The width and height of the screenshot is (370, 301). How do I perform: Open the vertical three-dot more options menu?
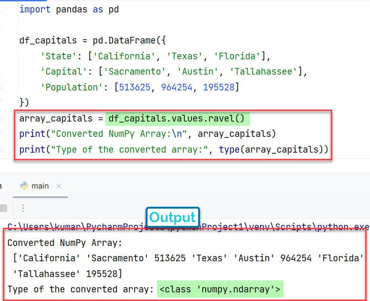22,208
